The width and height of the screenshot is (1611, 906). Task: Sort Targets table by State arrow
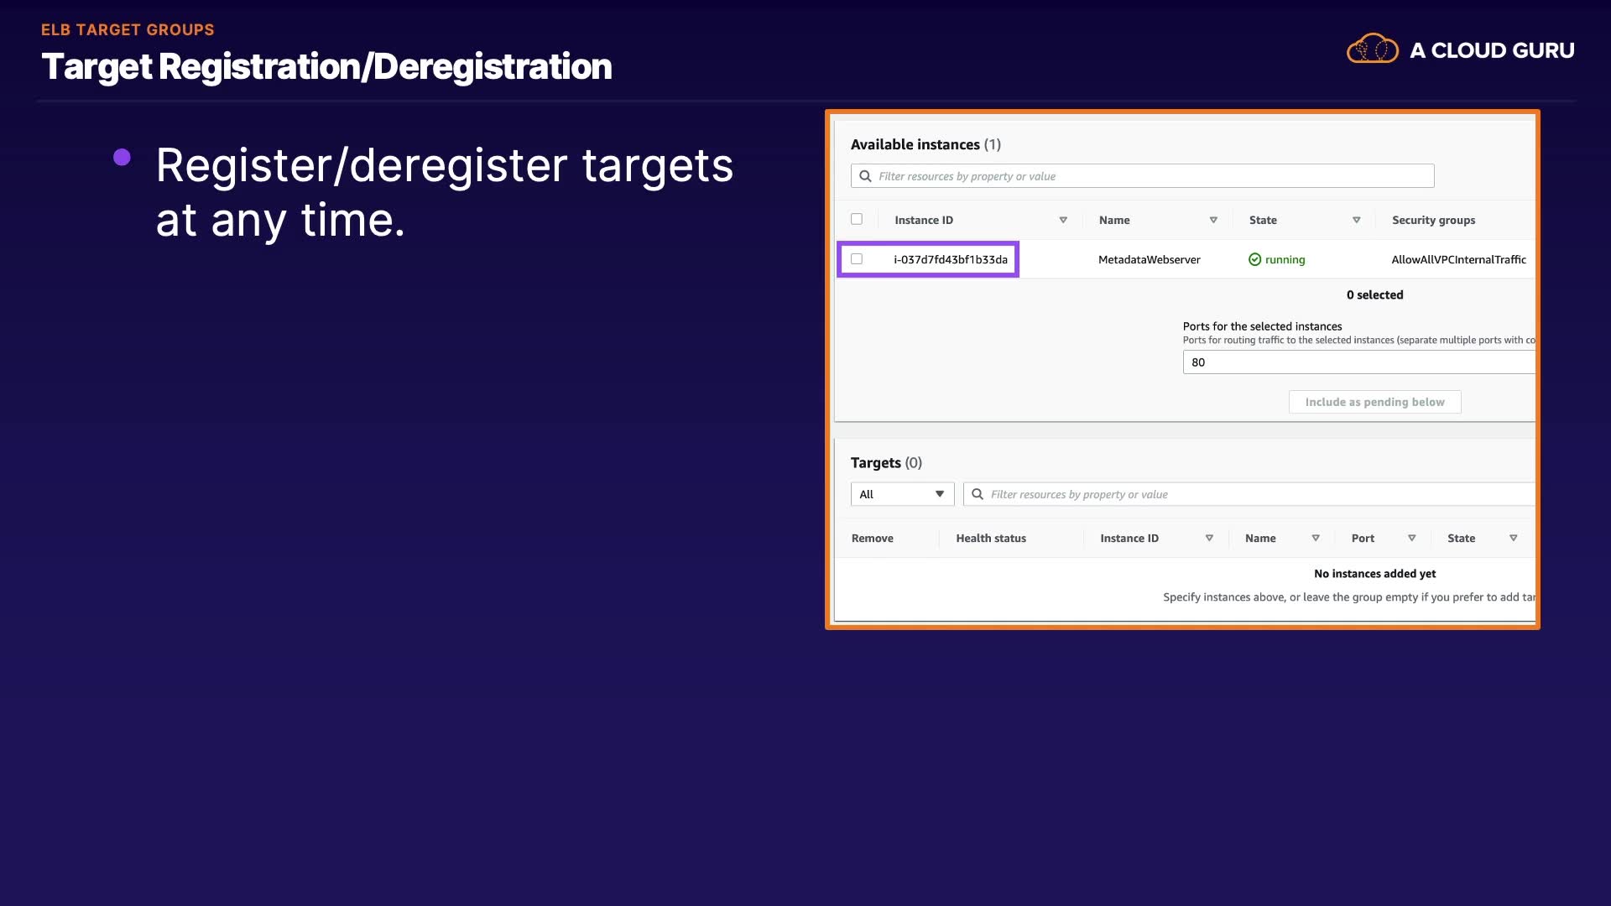click(1513, 538)
